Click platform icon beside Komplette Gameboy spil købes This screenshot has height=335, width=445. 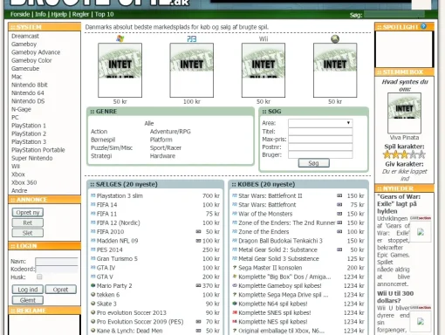click(235, 285)
